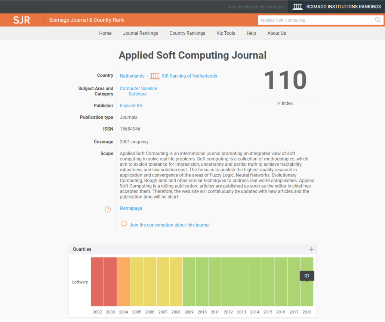
Task: Click the 2010 green quartile bar
Action: coord(202,282)
